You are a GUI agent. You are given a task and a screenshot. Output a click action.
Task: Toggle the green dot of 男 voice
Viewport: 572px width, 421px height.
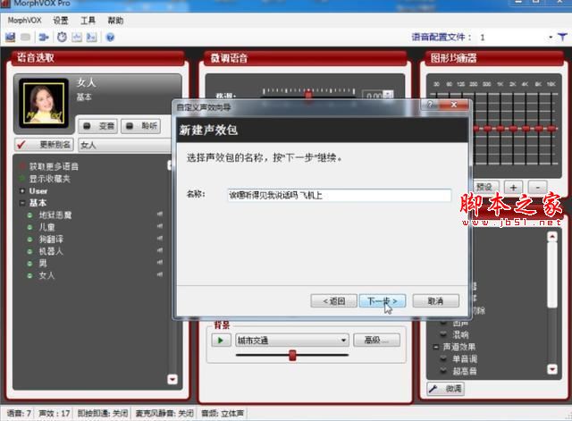29,264
